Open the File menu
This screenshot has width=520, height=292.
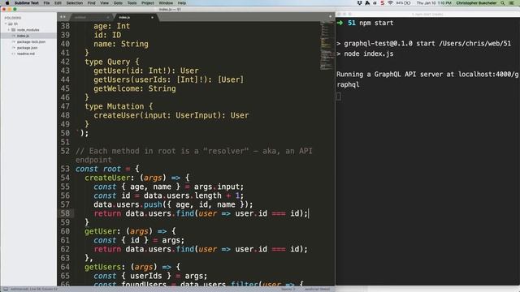pos(46,3)
